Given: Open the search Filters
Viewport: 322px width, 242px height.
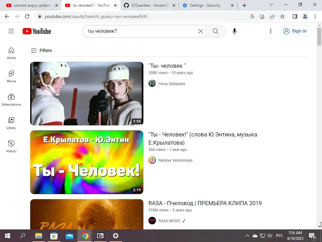Looking at the screenshot, I should [x=41, y=50].
